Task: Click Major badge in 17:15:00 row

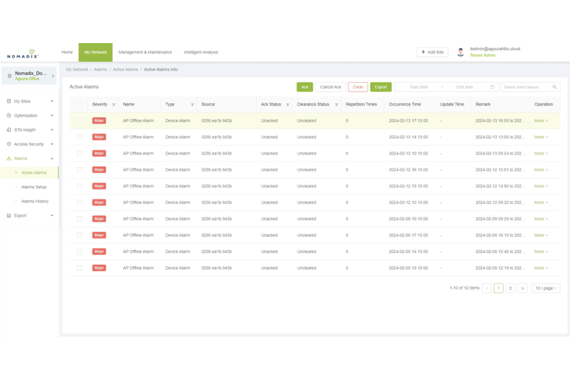Action: 99,121
